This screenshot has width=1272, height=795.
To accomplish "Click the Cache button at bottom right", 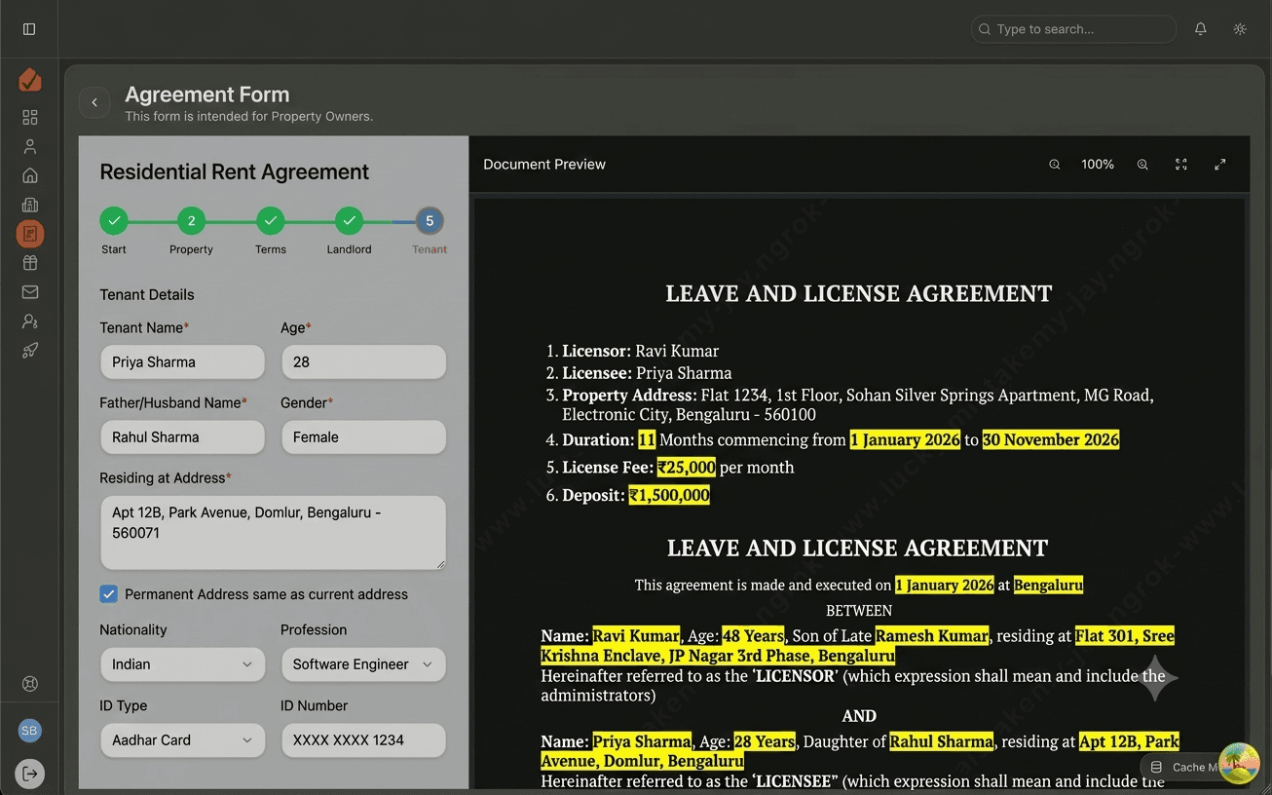I will coord(1181,767).
